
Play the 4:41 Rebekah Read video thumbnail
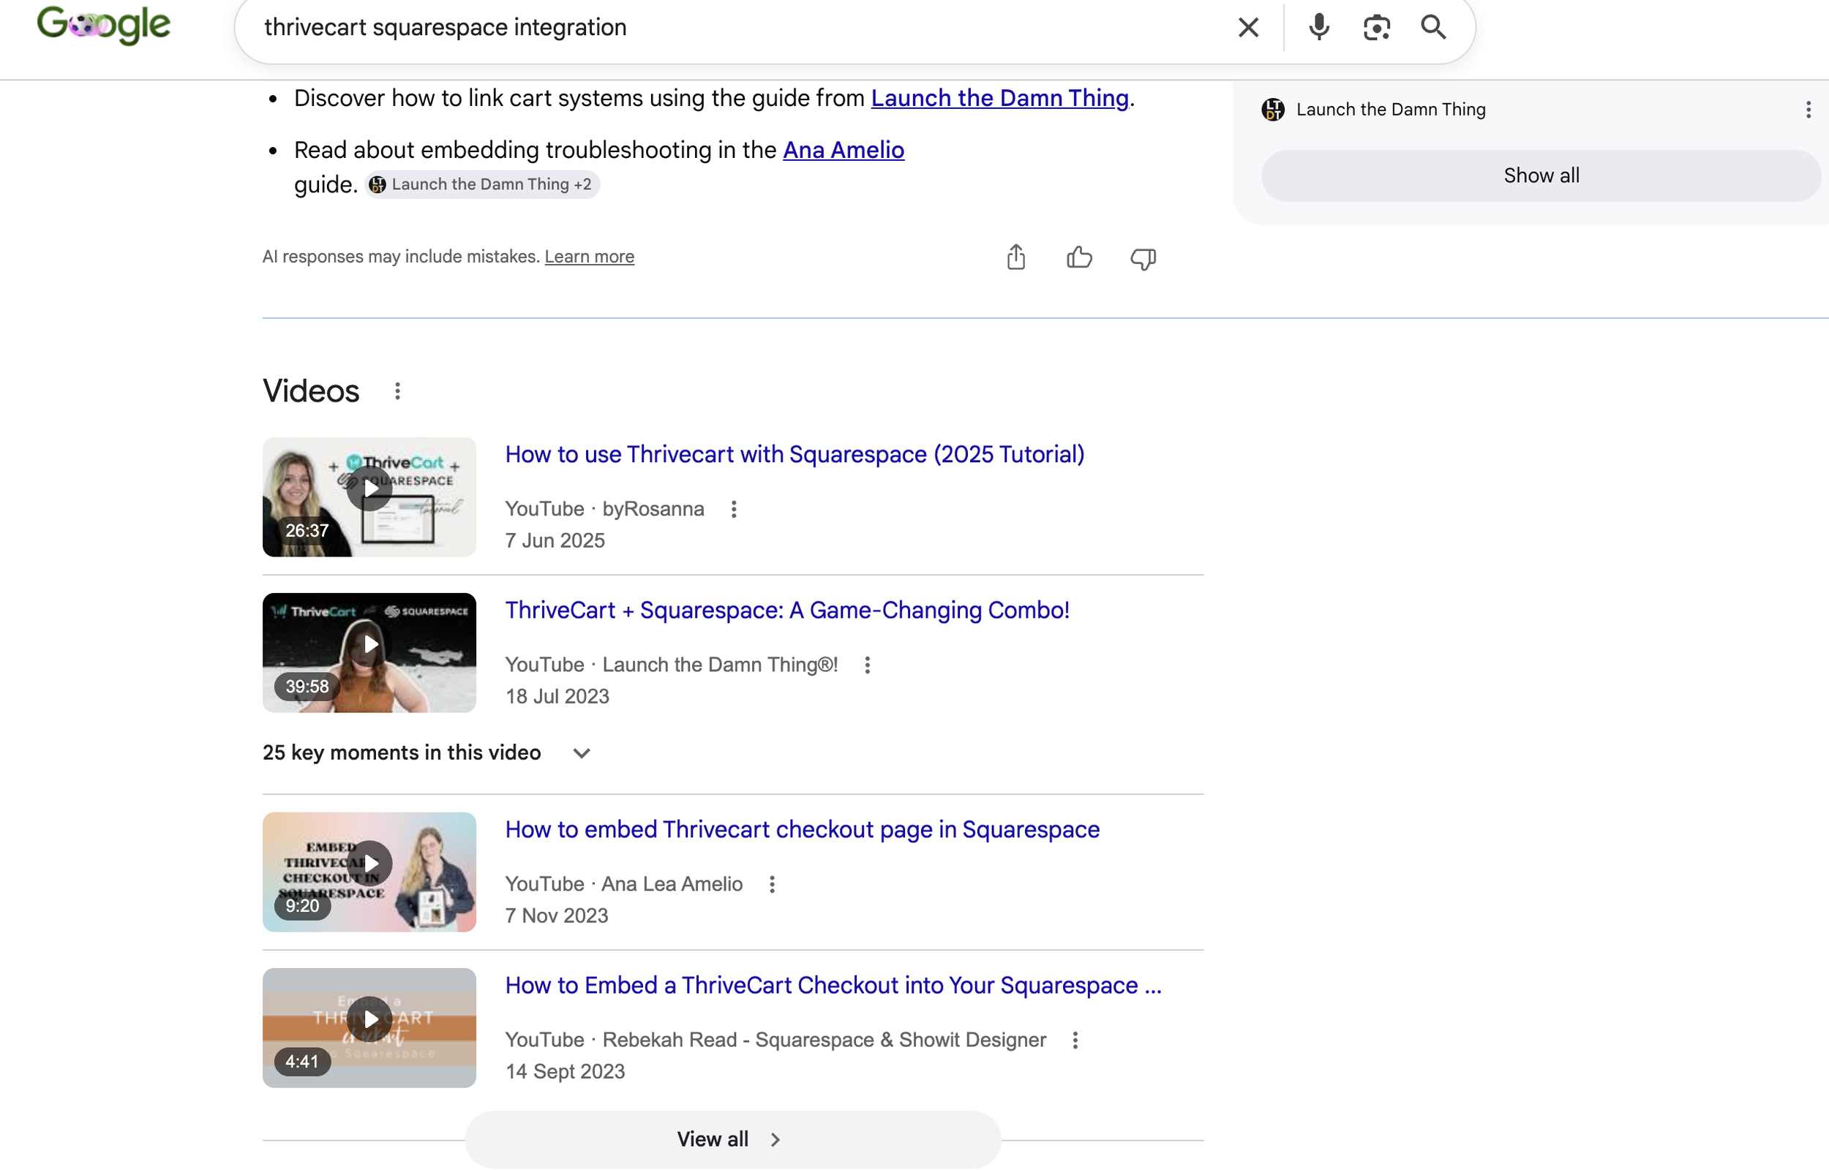[x=369, y=1028]
